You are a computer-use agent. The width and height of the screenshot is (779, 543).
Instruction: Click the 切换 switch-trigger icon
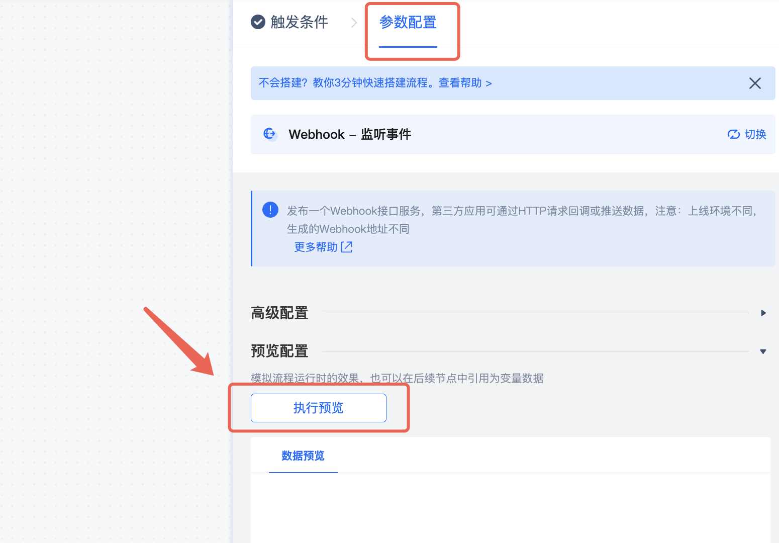pos(733,134)
